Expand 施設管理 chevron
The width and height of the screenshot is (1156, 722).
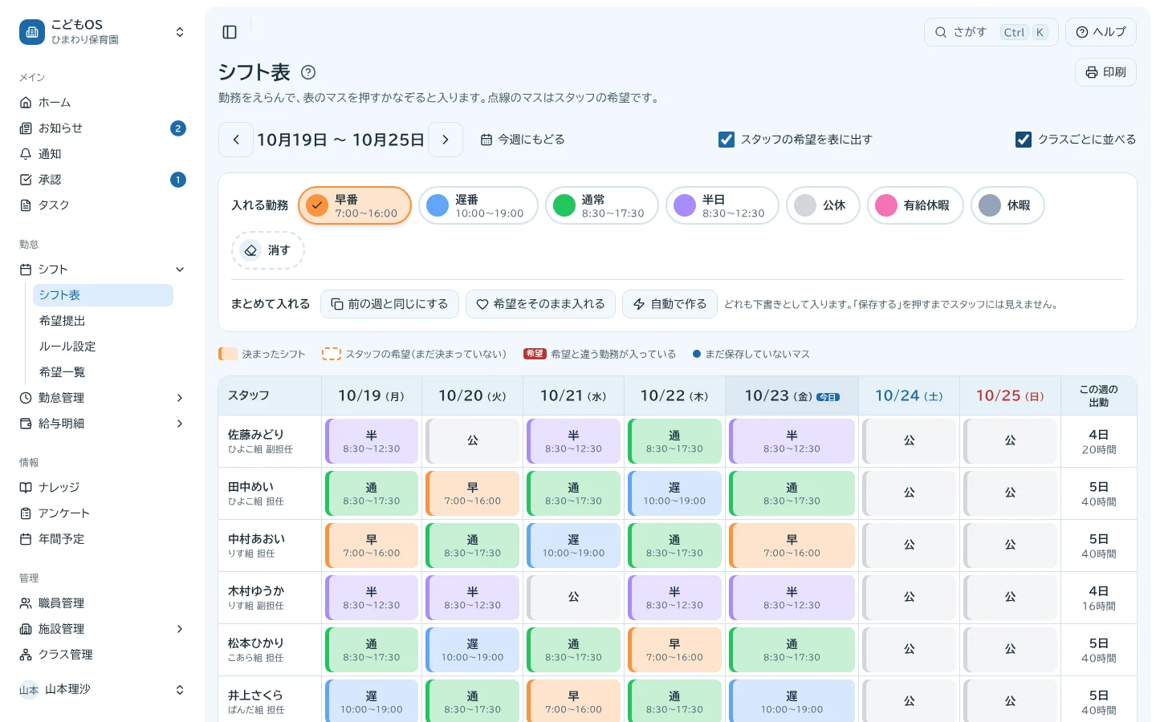coord(180,629)
